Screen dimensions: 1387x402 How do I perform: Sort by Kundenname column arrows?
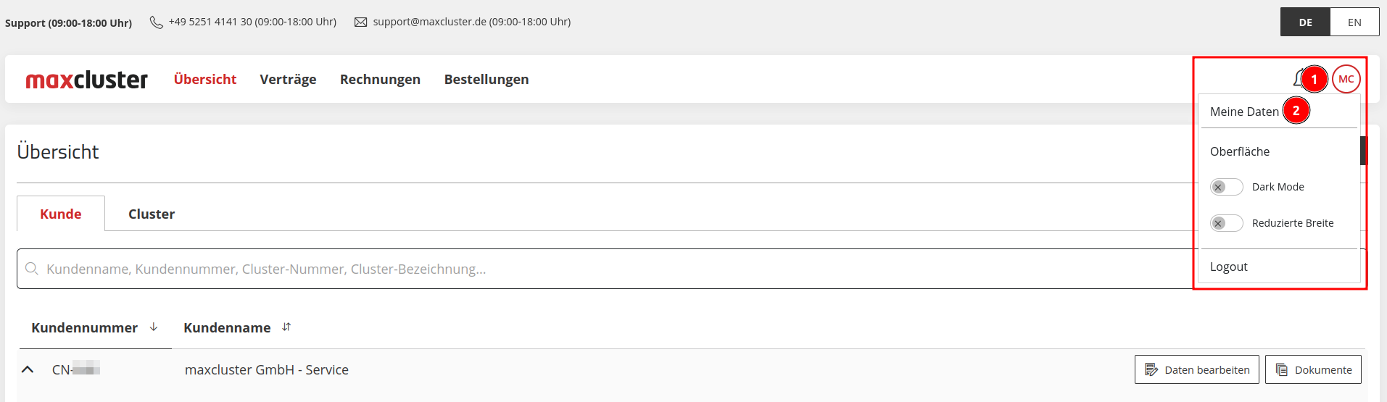286,327
